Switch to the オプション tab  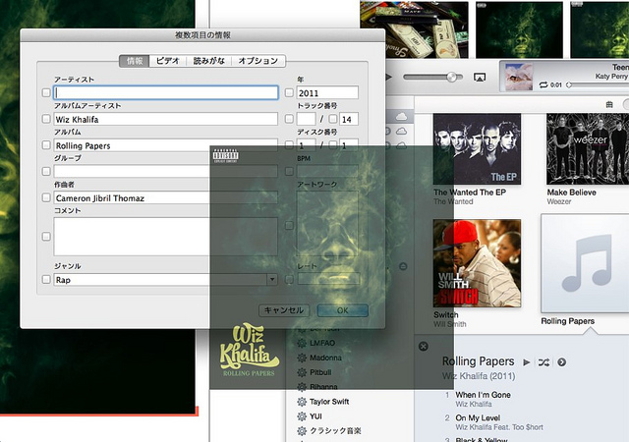(x=258, y=61)
